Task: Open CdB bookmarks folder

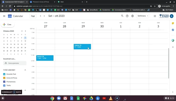Action: pyautogui.click(x=75, y=10)
